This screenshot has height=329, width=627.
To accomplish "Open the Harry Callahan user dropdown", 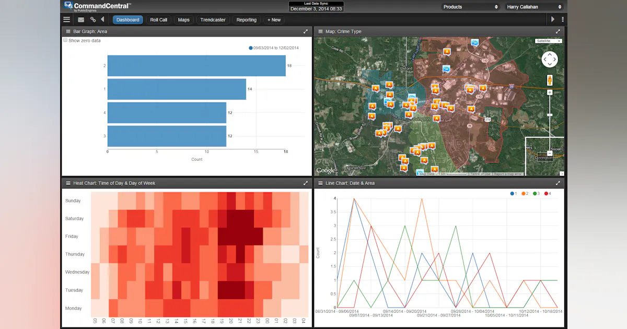I will click(533, 7).
